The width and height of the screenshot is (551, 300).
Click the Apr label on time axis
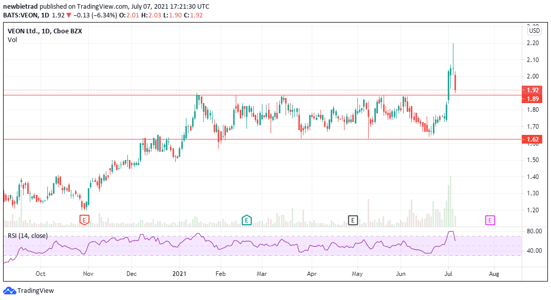pos(312,274)
